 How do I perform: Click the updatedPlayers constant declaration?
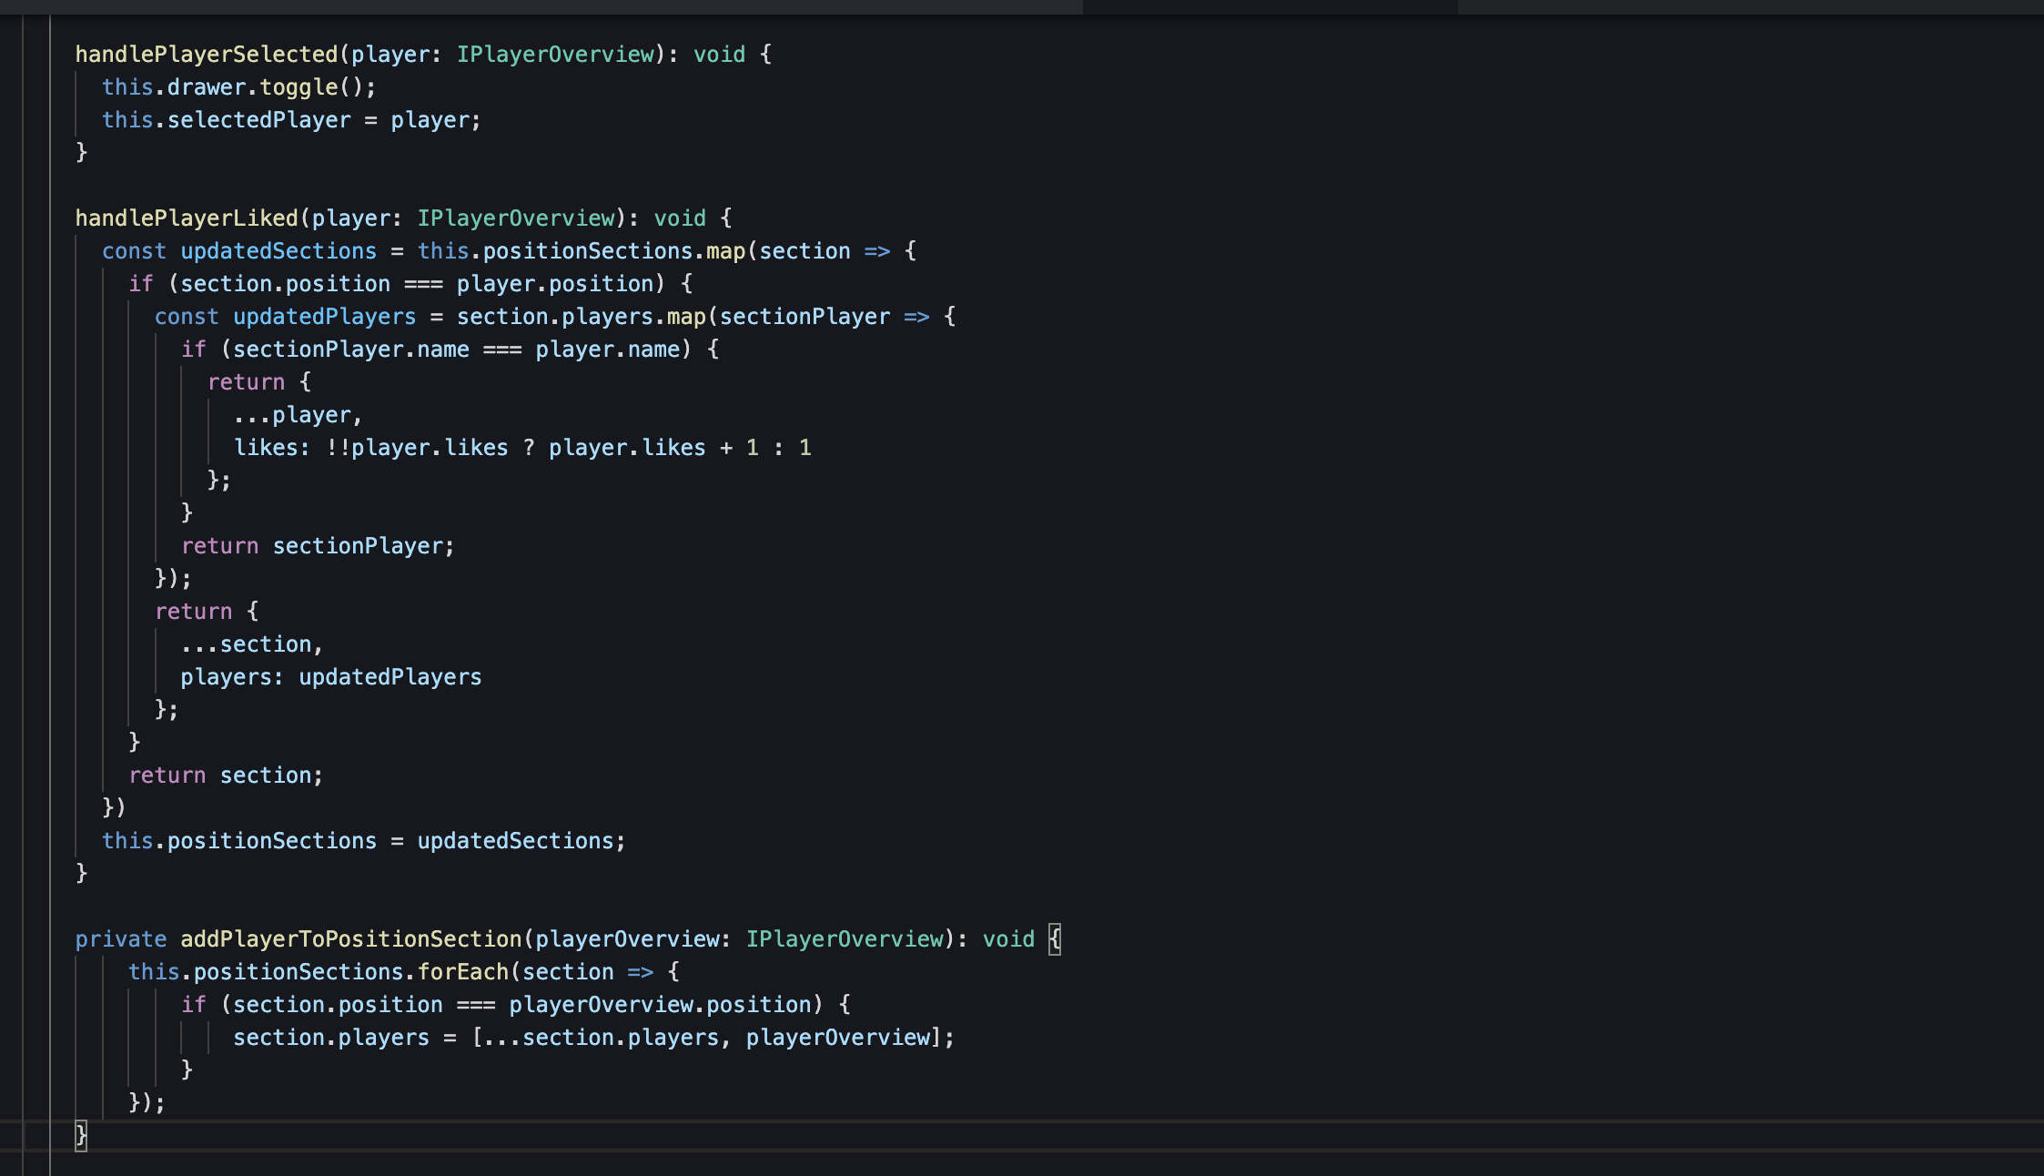[324, 317]
